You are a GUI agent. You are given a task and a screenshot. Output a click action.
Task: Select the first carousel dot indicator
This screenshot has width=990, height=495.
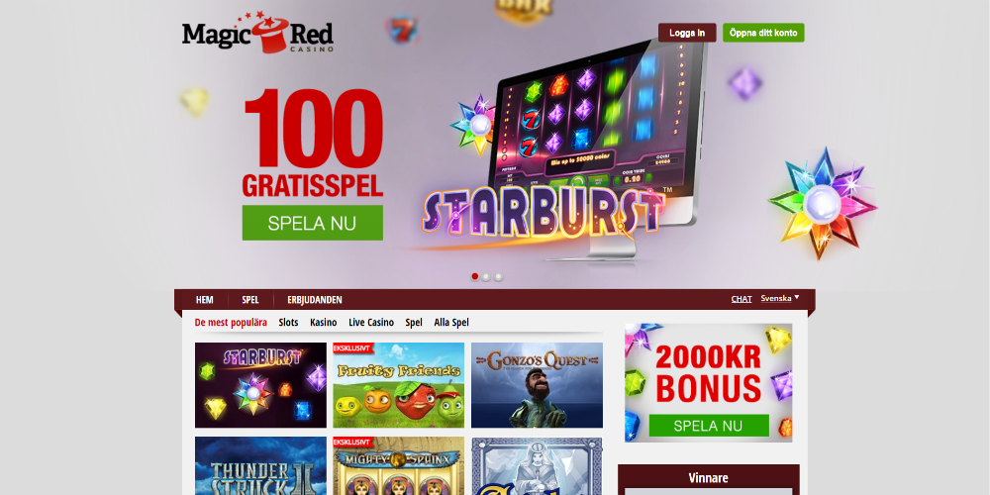tap(475, 276)
